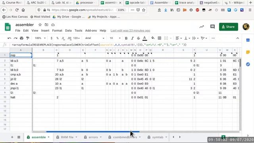The height and width of the screenshot is (143, 254).
Task: Reload the page in Firefox
Action: pos(17,10)
